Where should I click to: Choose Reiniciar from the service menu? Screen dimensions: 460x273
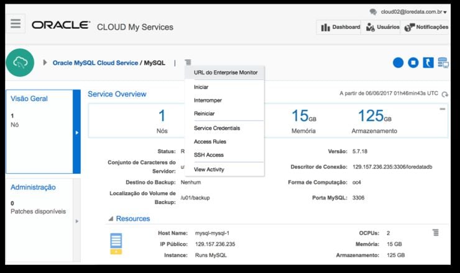tap(204, 114)
